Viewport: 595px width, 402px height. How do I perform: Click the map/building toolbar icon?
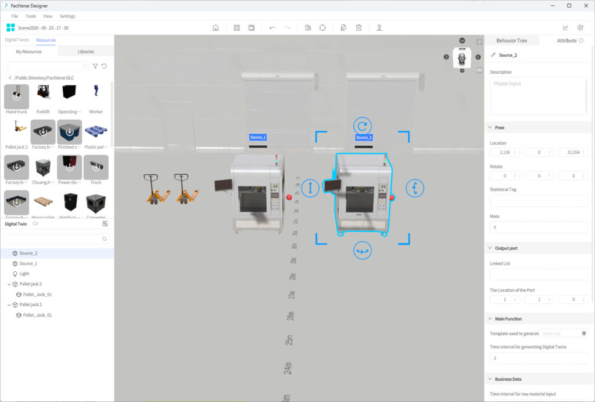point(308,28)
